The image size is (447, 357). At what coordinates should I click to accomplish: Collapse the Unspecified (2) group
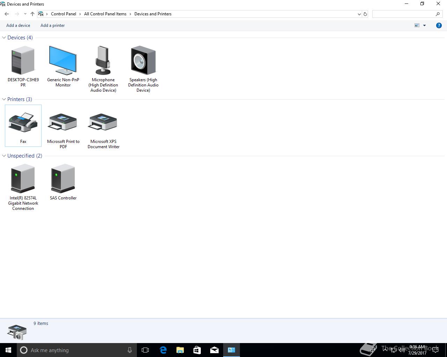click(4, 156)
